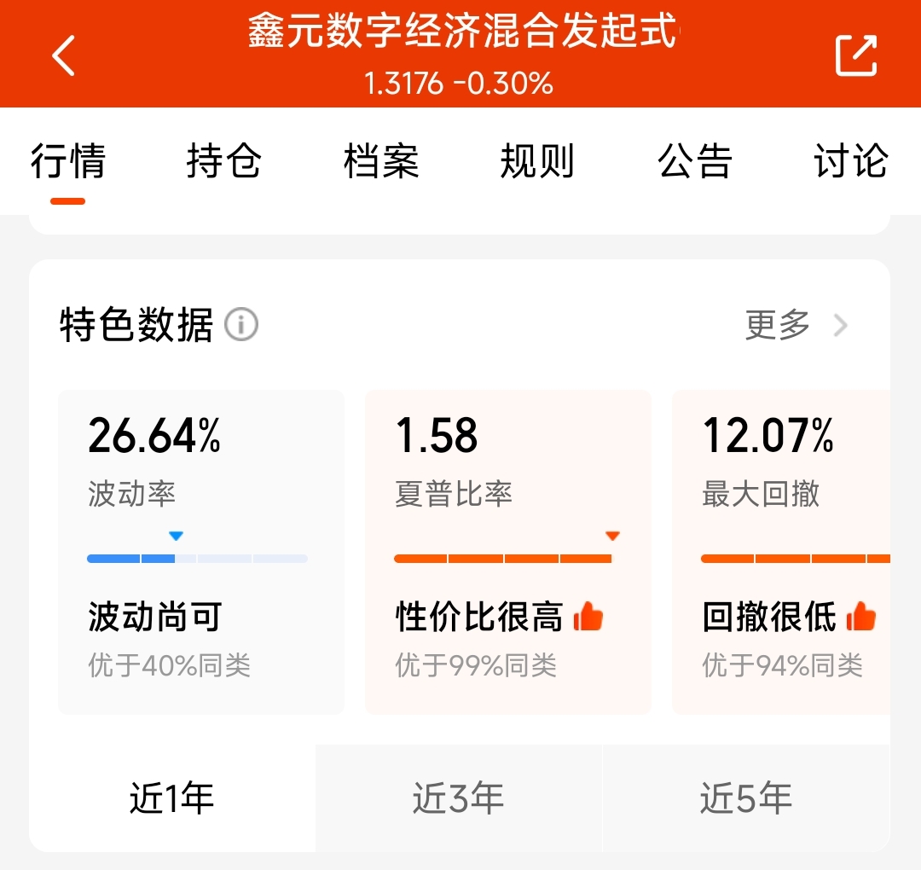Viewport: 921px width, 870px height.
Task: Tap the 波动尚可 label
Action: click(155, 616)
